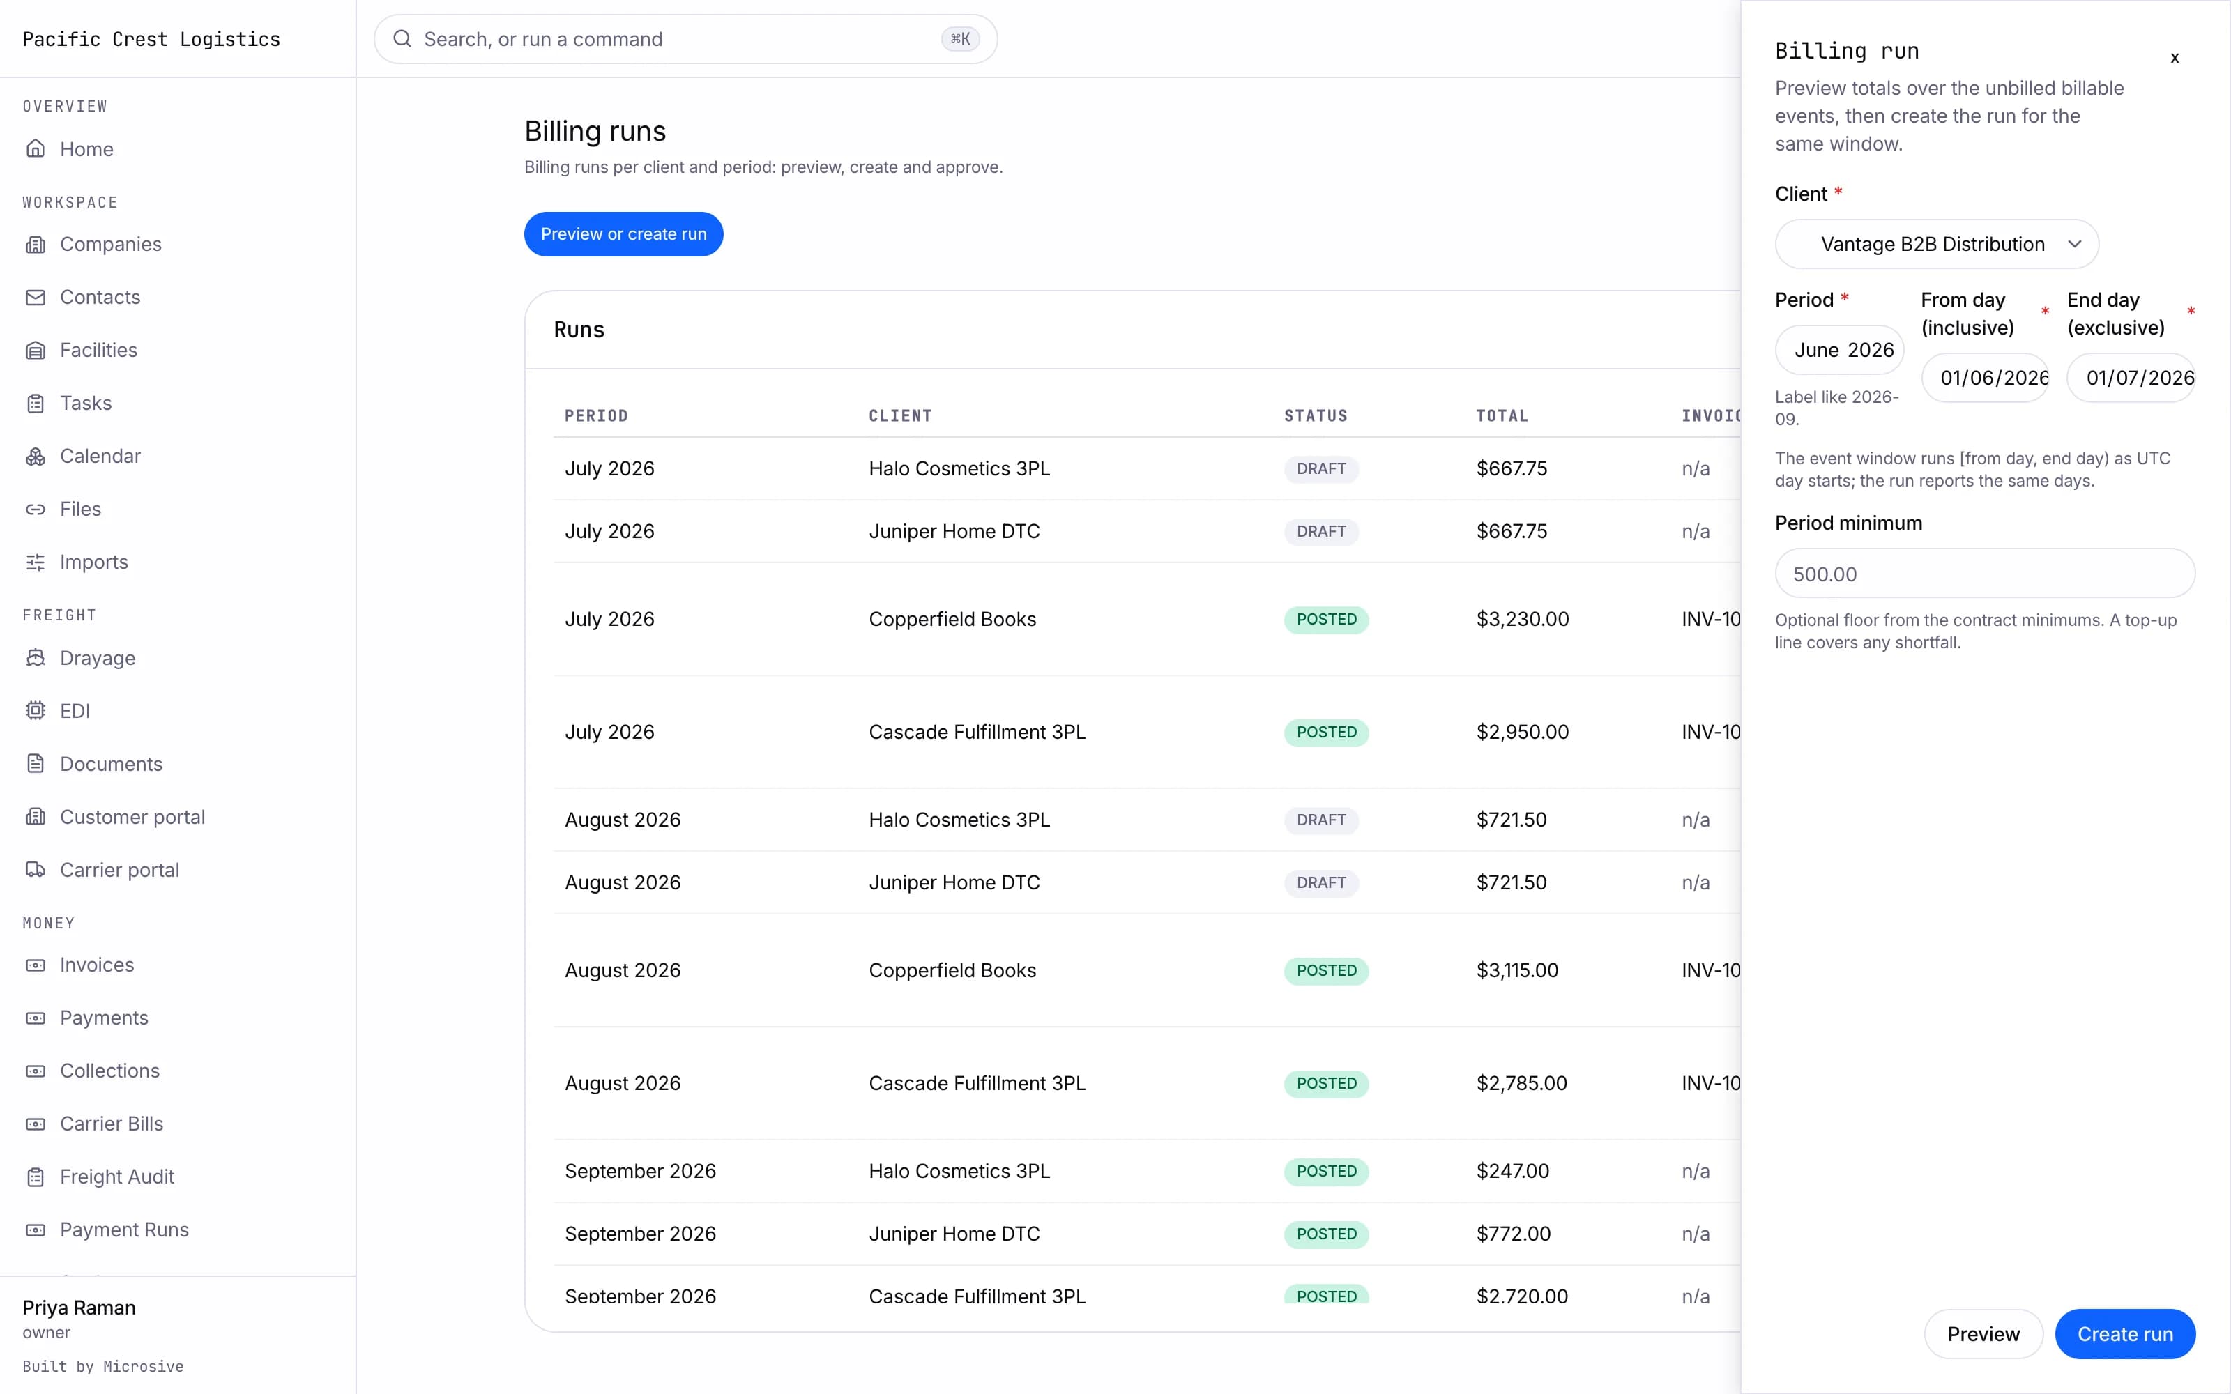
Task: Click the Tasks clipboard icon
Action: click(x=35, y=403)
